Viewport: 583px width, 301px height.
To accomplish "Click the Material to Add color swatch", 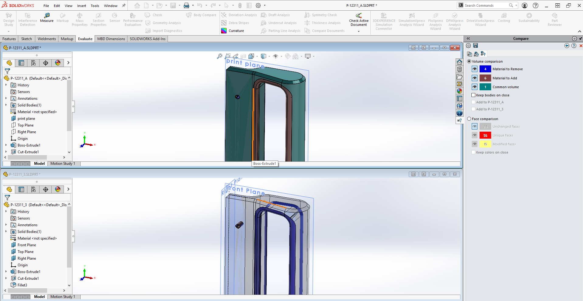I will coord(485,78).
